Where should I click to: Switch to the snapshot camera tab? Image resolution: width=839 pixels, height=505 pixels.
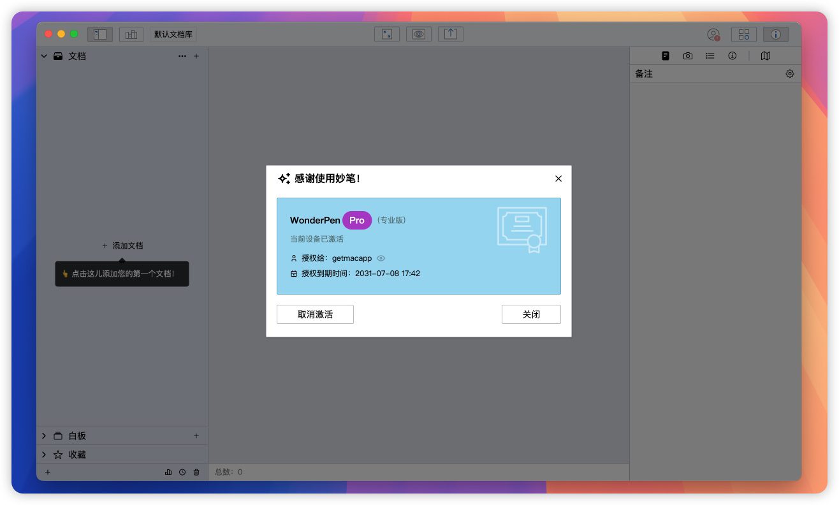(x=688, y=56)
